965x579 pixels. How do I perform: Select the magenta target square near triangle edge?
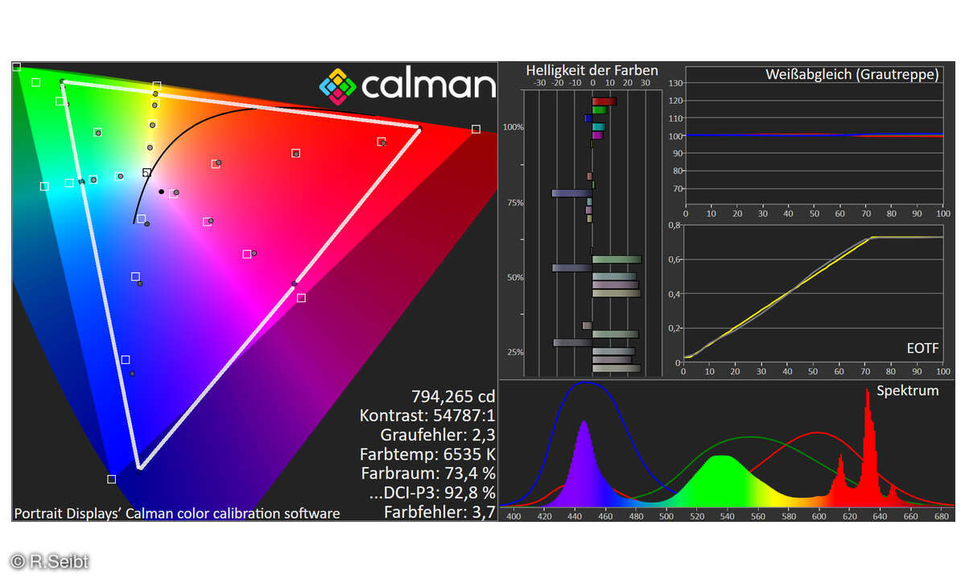(301, 298)
